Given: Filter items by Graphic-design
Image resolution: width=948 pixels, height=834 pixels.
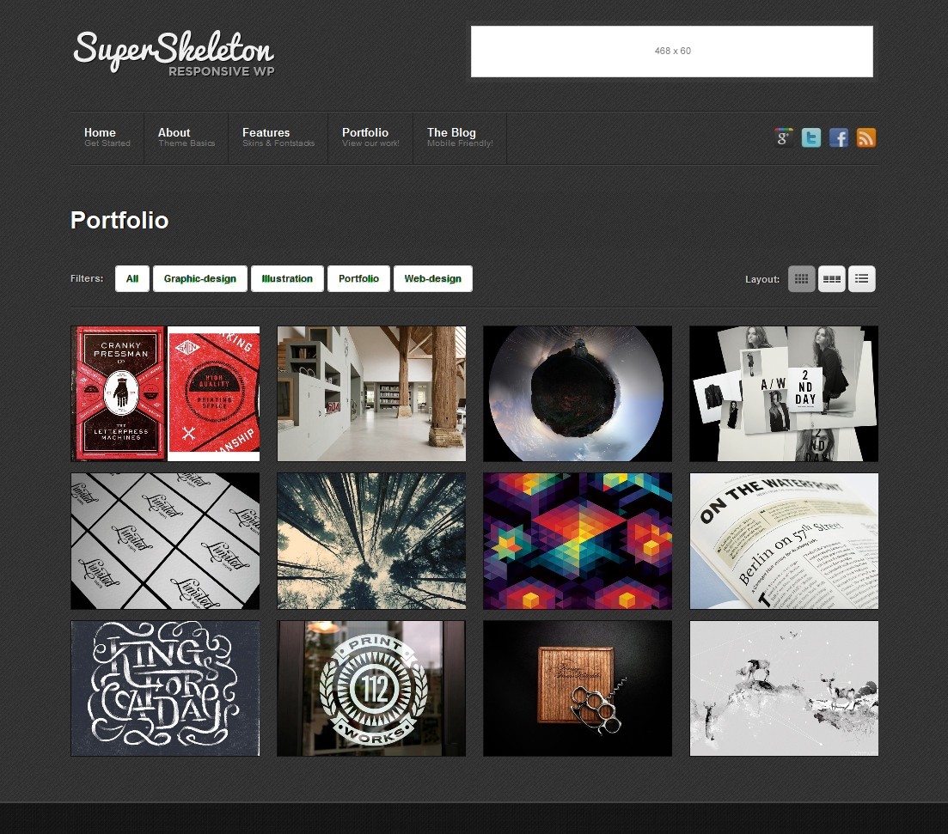Looking at the screenshot, I should 200,278.
